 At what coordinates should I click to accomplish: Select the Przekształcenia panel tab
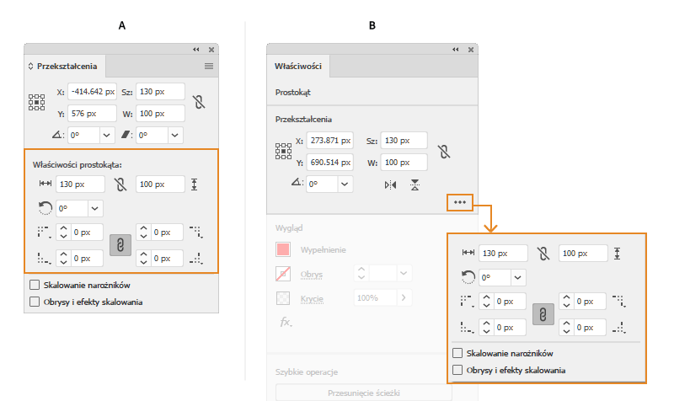click(66, 66)
